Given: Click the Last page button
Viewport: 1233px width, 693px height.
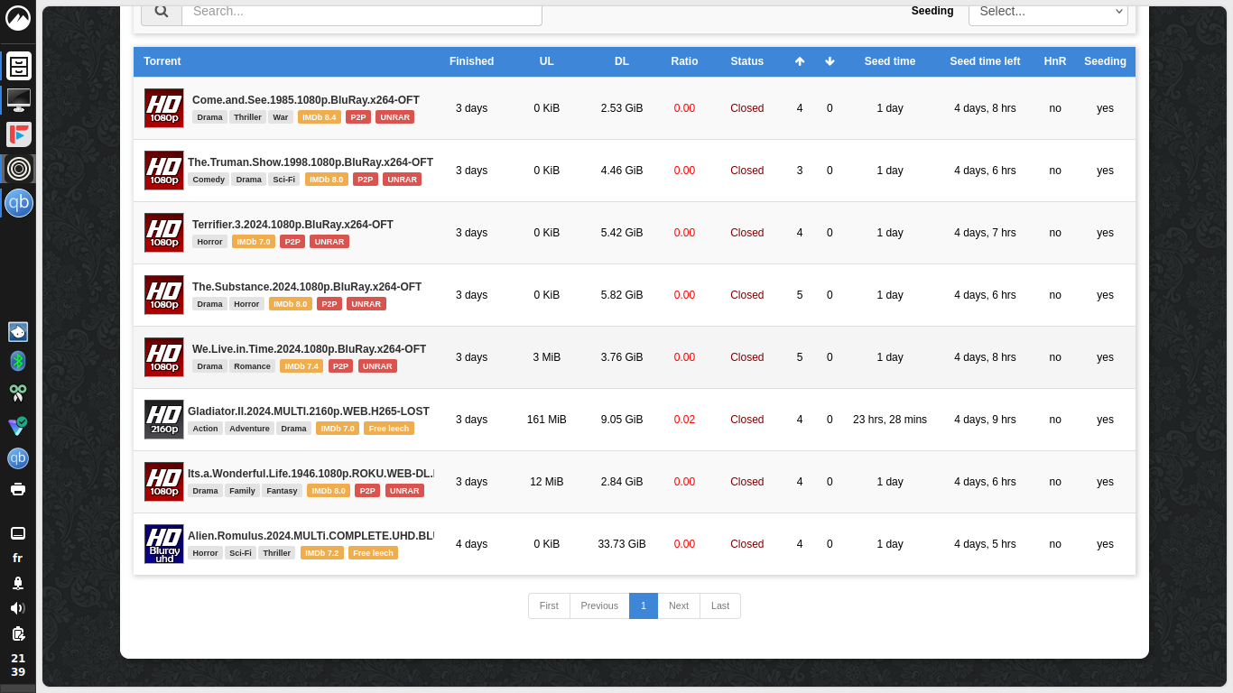Looking at the screenshot, I should [720, 605].
